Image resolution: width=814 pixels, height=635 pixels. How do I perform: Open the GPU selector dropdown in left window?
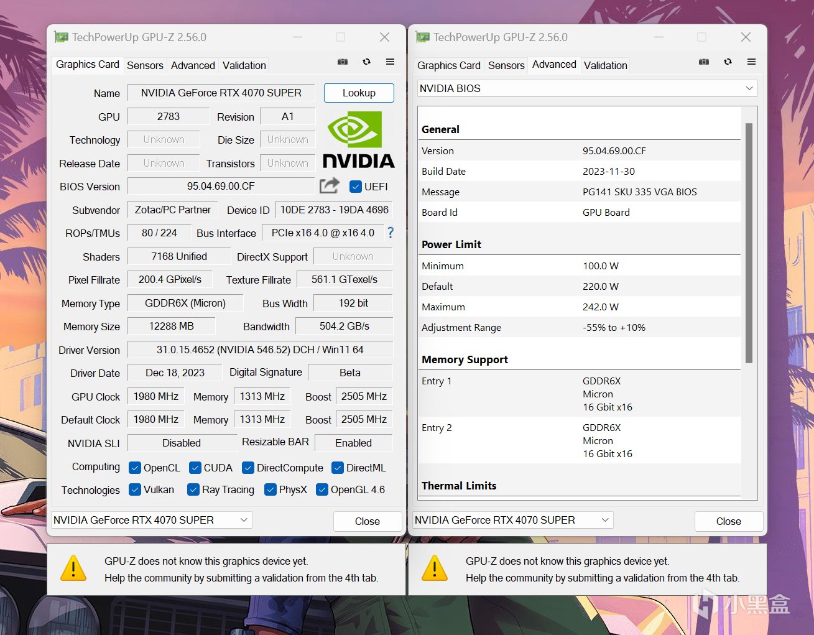pyautogui.click(x=244, y=519)
